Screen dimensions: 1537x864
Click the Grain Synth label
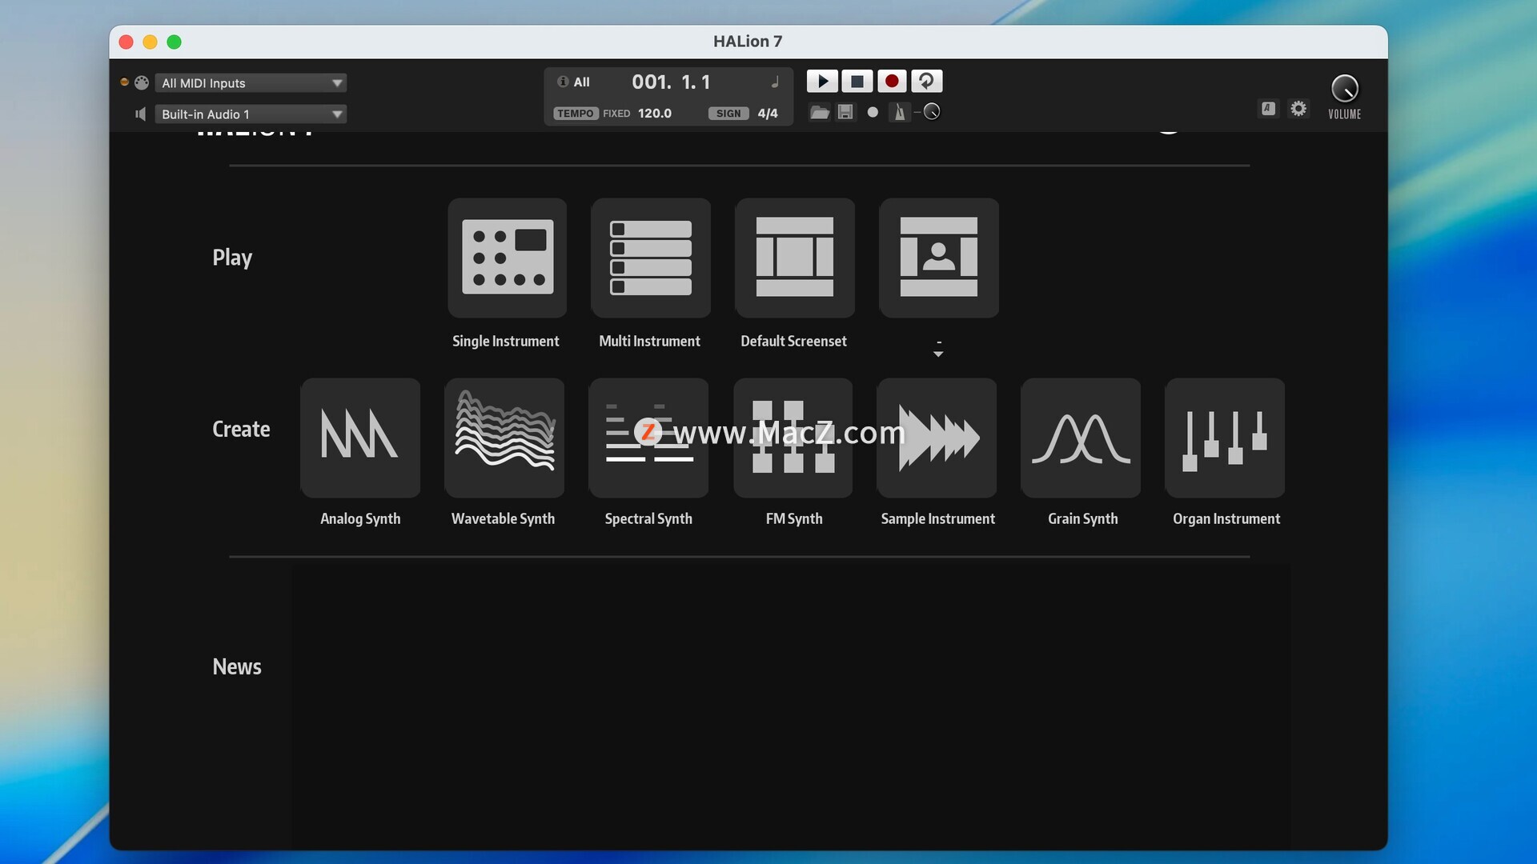(x=1083, y=519)
